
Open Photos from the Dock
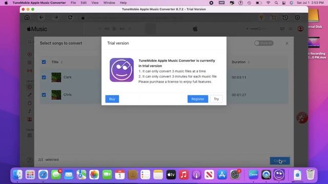[94, 174]
